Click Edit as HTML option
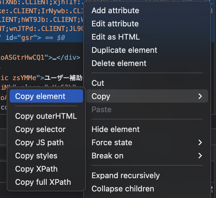 tap(147, 37)
